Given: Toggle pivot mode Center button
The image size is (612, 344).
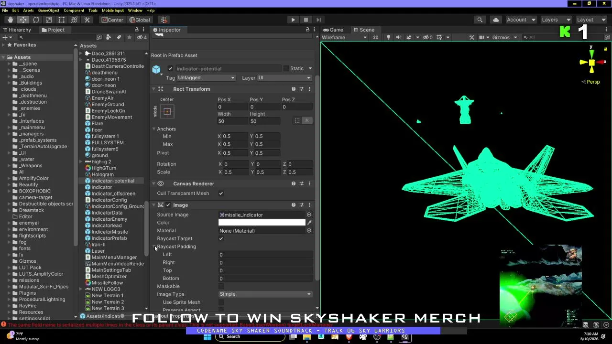Looking at the screenshot, I should (112, 20).
